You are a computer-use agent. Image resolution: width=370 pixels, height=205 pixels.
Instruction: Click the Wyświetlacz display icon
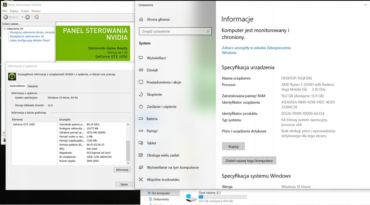point(141,58)
